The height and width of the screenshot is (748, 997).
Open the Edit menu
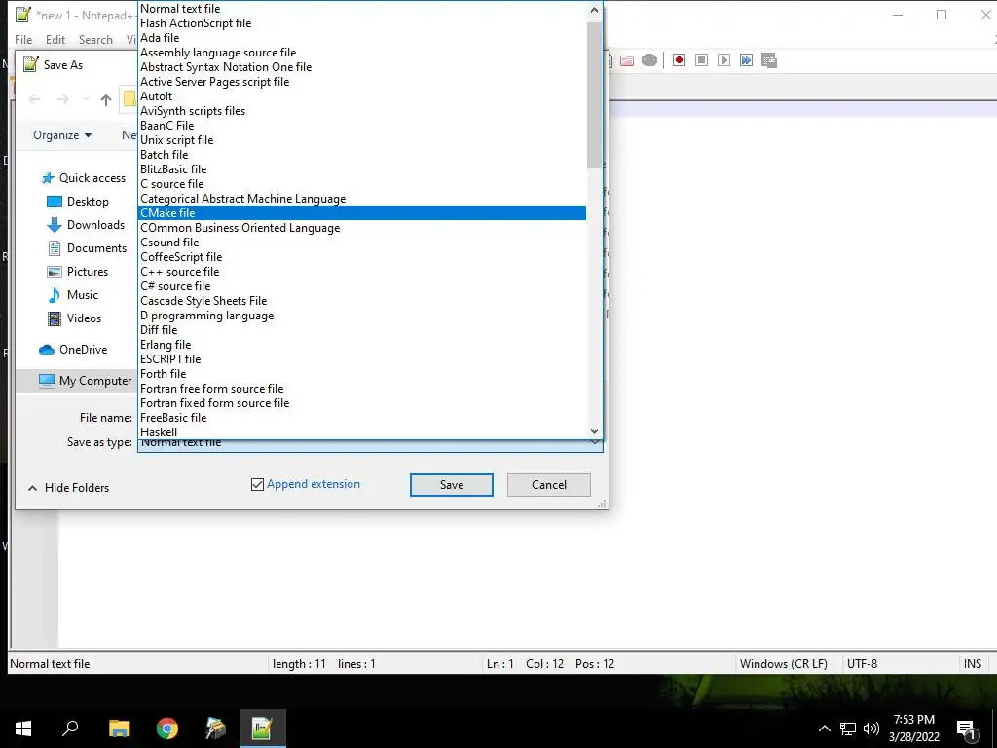[x=55, y=39]
